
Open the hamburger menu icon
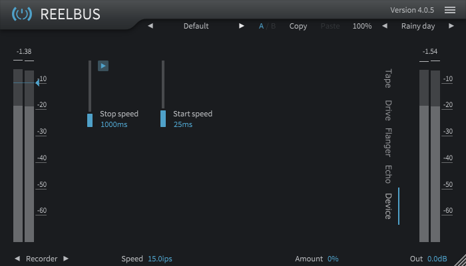450,11
